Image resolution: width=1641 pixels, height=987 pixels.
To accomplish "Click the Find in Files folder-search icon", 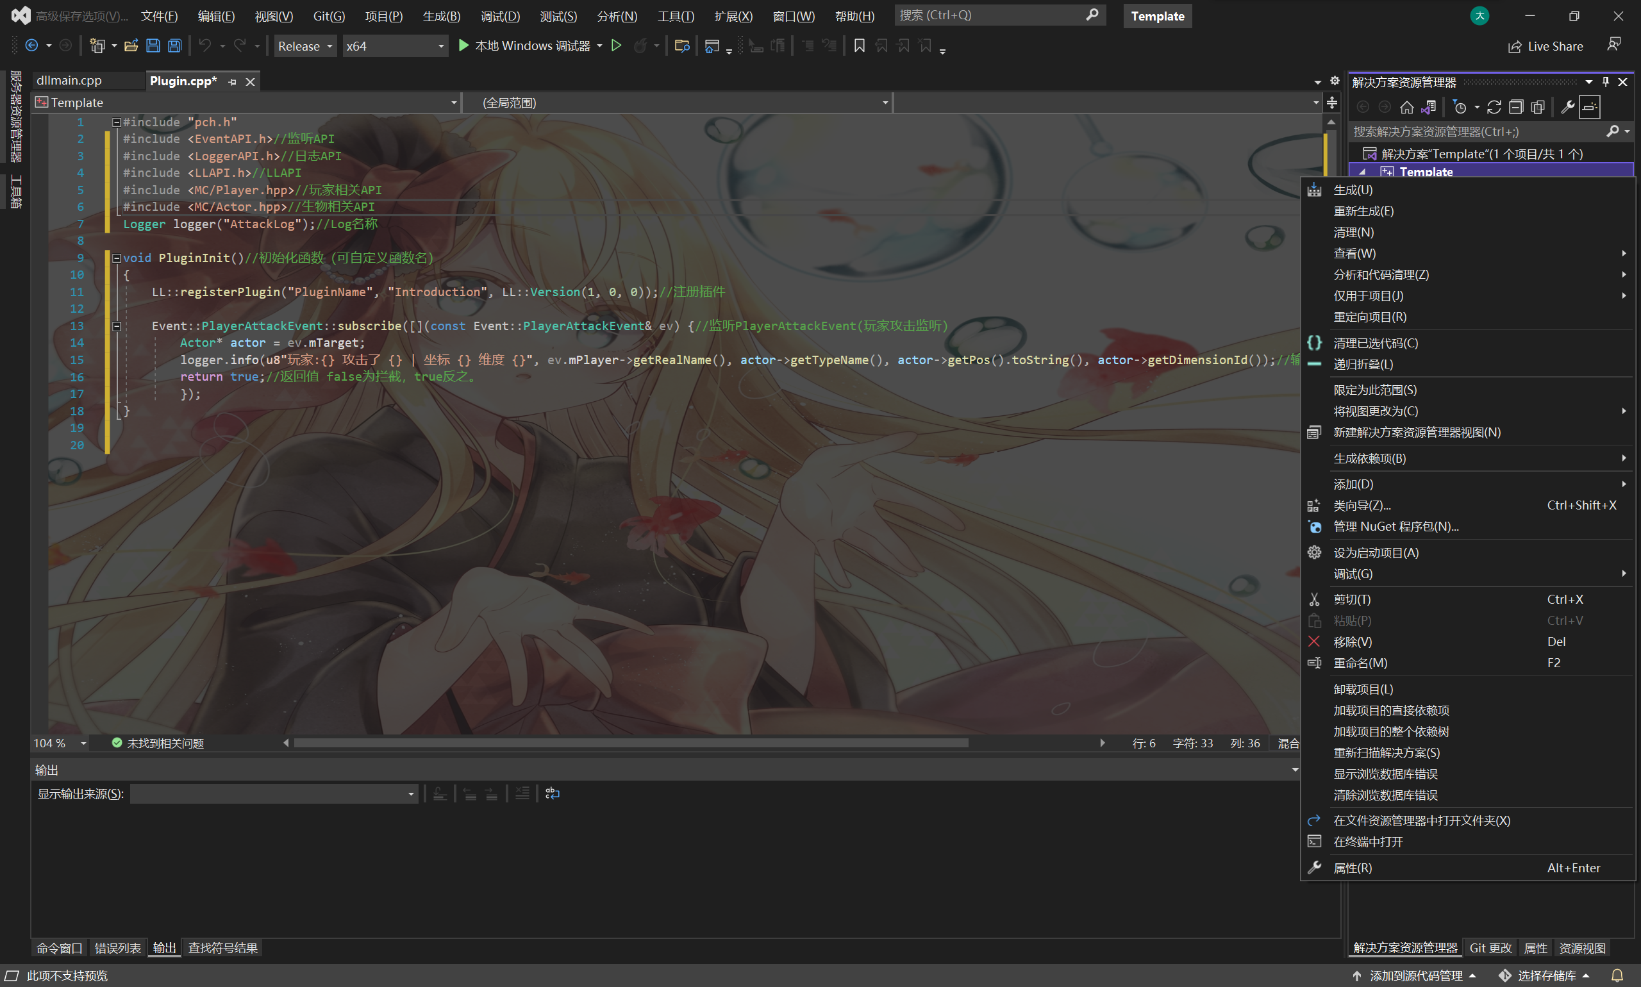I will (x=682, y=46).
